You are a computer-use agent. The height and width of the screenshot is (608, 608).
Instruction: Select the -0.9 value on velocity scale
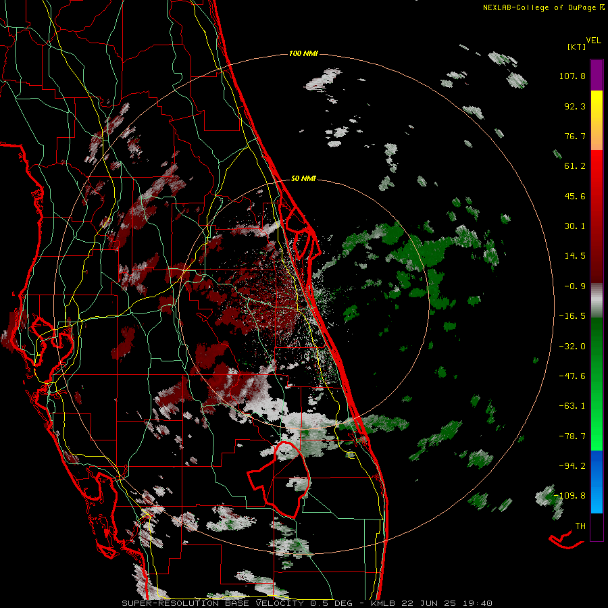575,286
